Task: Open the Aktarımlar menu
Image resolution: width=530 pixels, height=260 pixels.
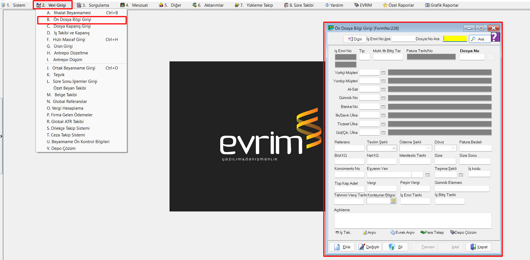Action: [x=208, y=5]
